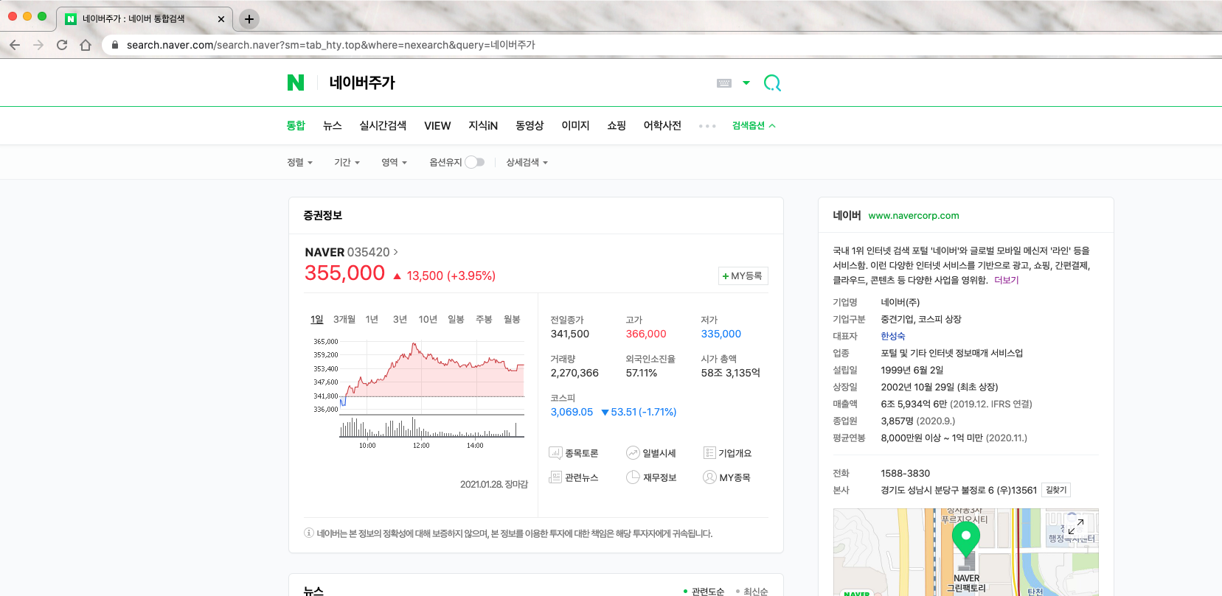The image size is (1222, 596).
Task: Click the current price 355,000
Action: click(x=344, y=273)
